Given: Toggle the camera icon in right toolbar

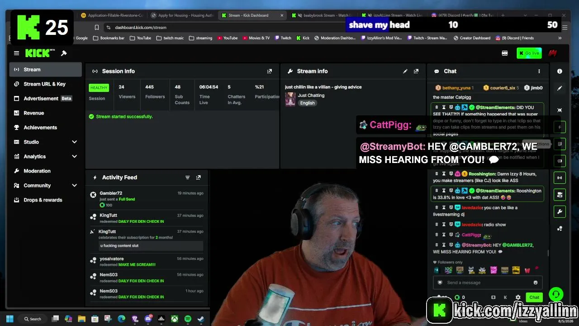Looking at the screenshot, I should (560, 195).
